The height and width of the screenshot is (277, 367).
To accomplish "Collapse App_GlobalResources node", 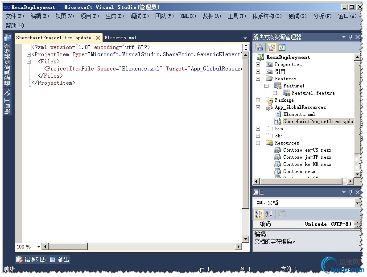I will (258, 107).
